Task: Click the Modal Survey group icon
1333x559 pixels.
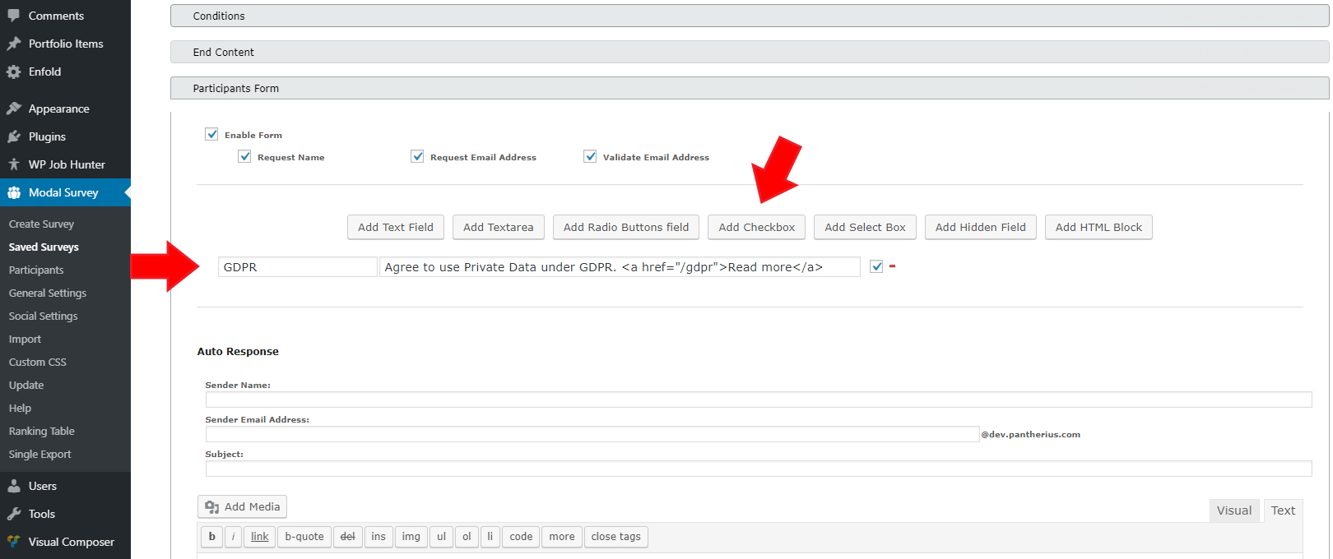Action: click(14, 192)
